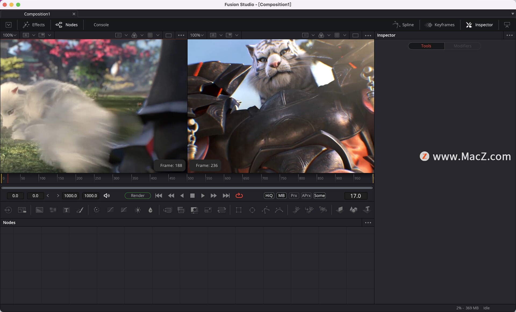Select the Rectangle mask tool
The width and height of the screenshot is (516, 312).
click(238, 210)
